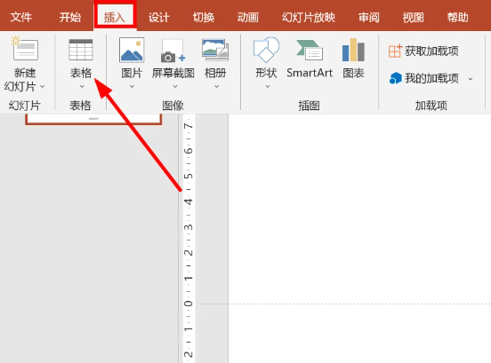Click the 获取加载项 button

click(423, 51)
